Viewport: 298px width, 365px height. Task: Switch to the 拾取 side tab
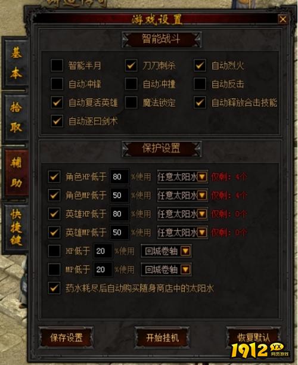tap(16, 117)
